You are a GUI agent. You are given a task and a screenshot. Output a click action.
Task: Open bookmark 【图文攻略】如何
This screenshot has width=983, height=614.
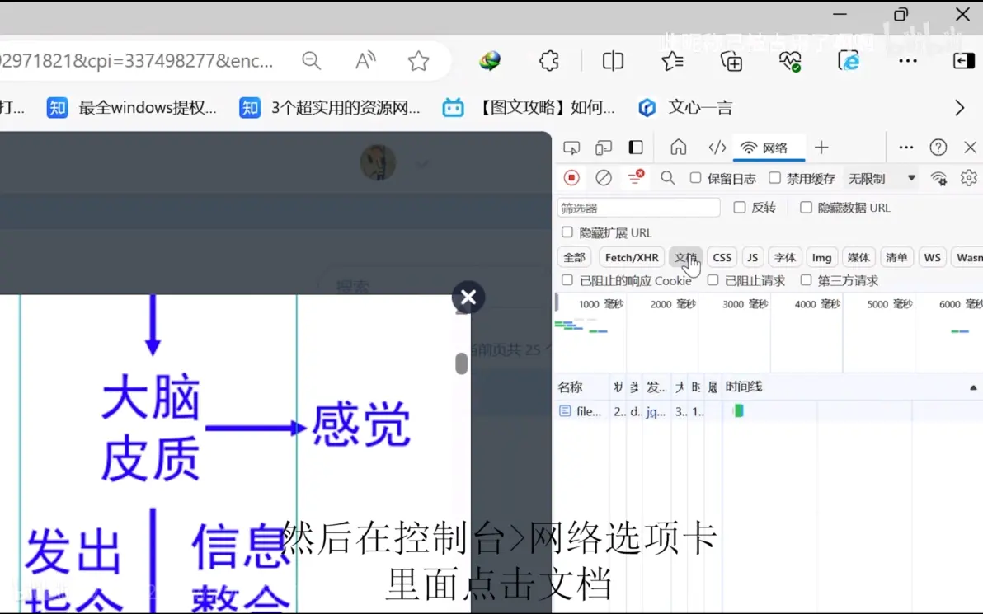point(529,108)
